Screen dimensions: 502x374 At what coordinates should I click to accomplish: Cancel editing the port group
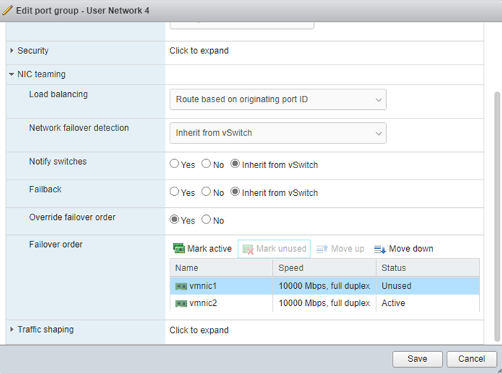(471, 359)
